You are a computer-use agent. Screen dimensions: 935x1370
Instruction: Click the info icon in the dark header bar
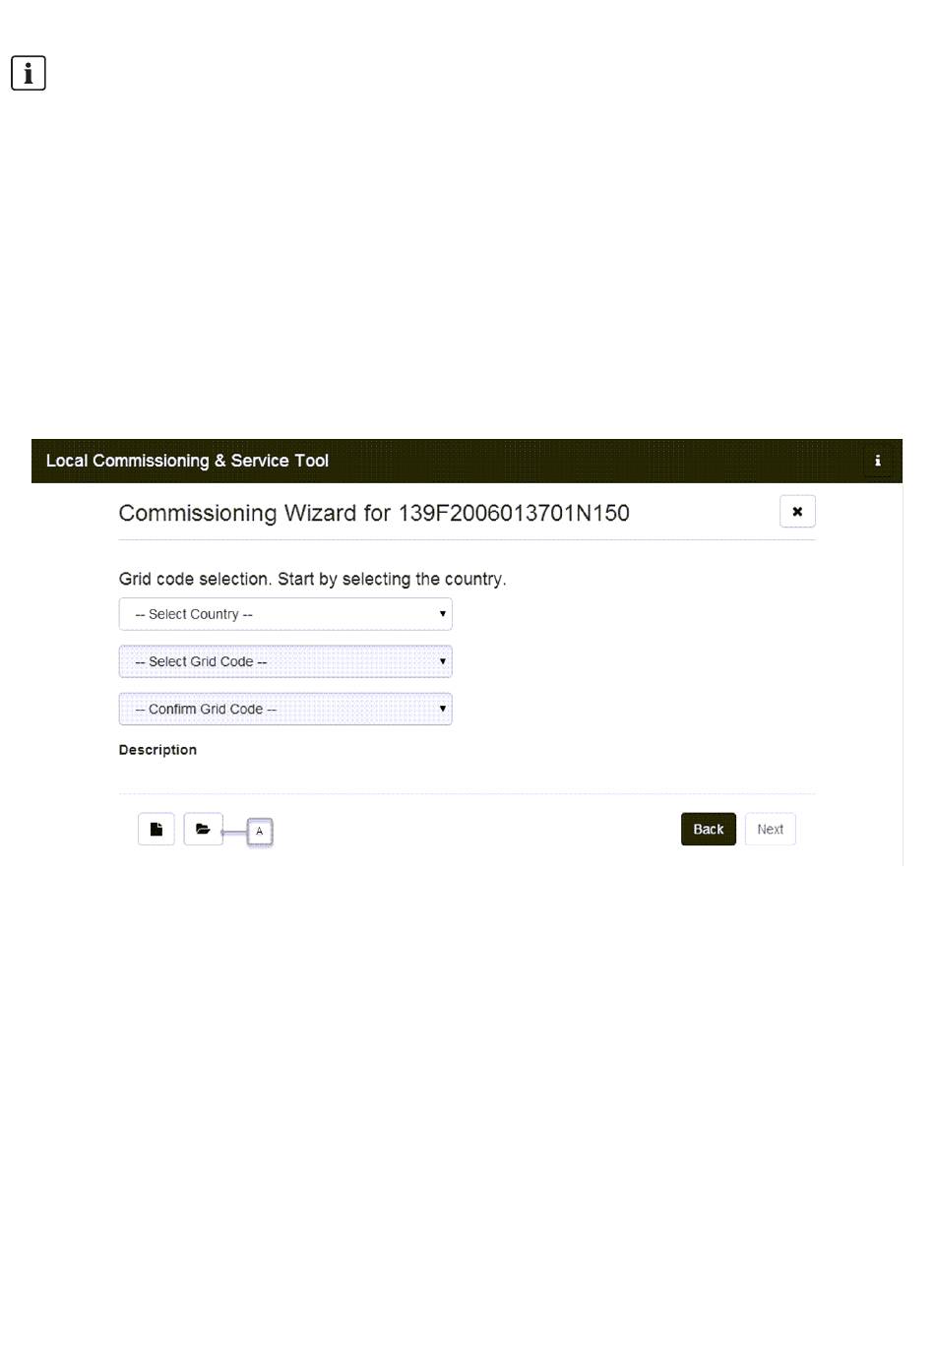(x=877, y=461)
